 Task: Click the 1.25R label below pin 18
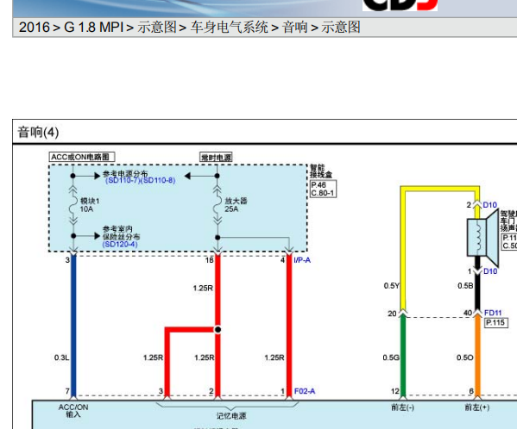(203, 289)
